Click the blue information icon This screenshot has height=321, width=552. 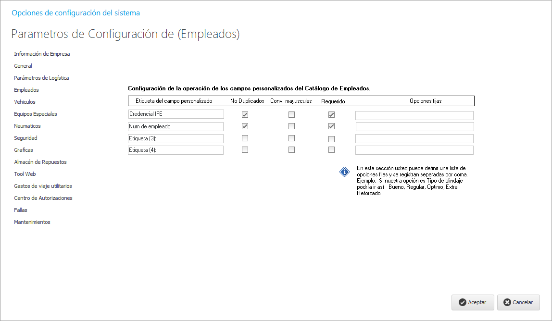click(x=345, y=172)
